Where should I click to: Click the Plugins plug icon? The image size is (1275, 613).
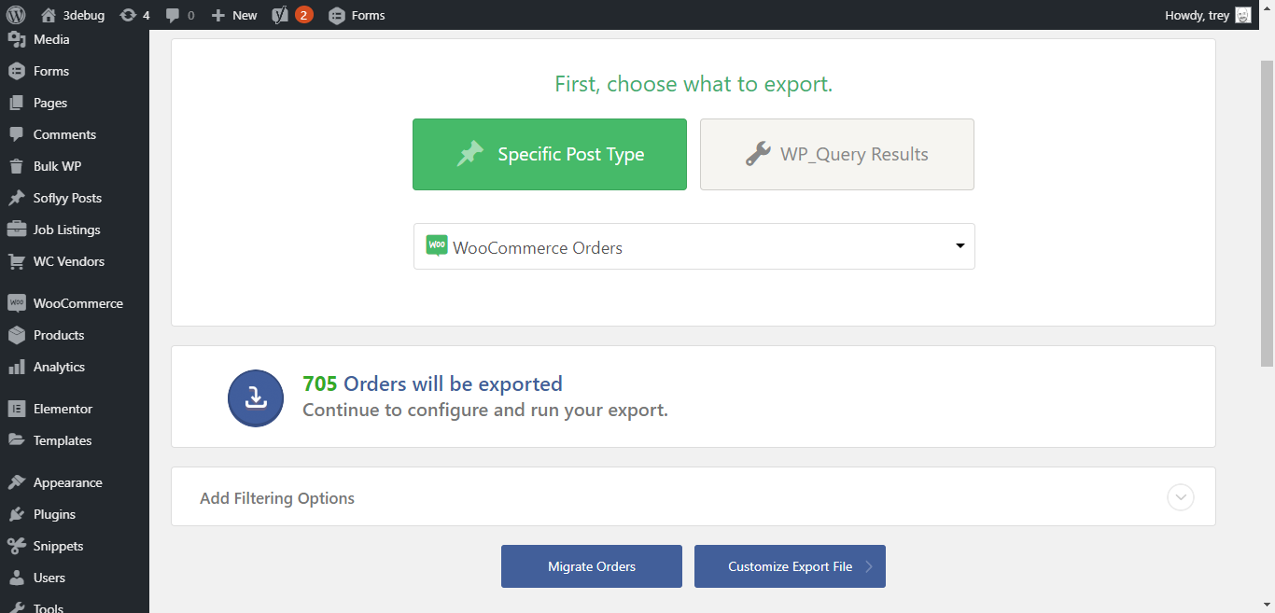click(x=16, y=514)
